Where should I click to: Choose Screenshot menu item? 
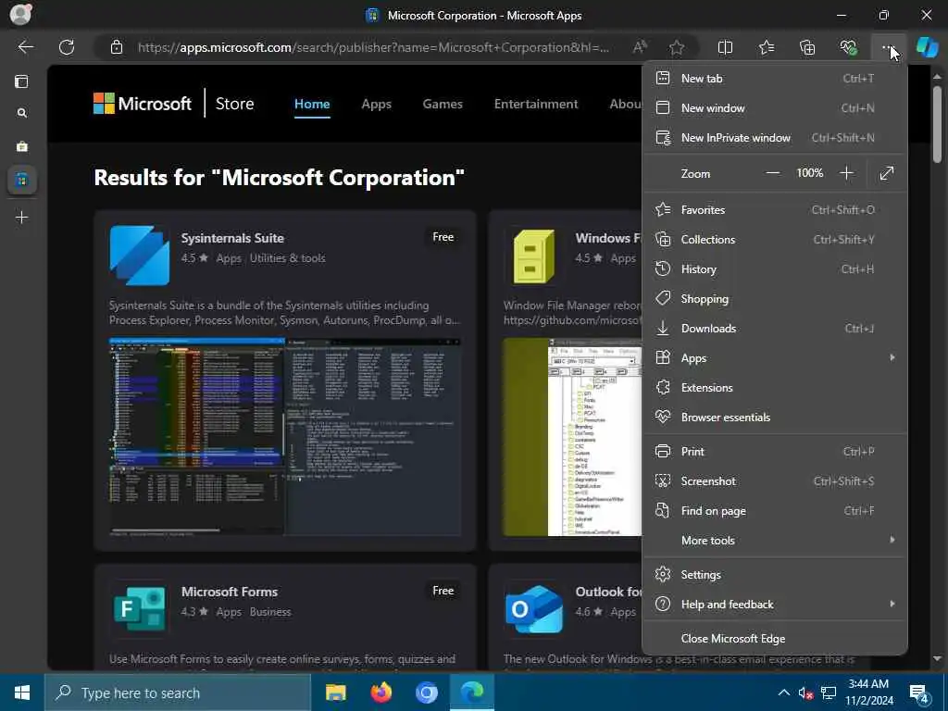775,481
